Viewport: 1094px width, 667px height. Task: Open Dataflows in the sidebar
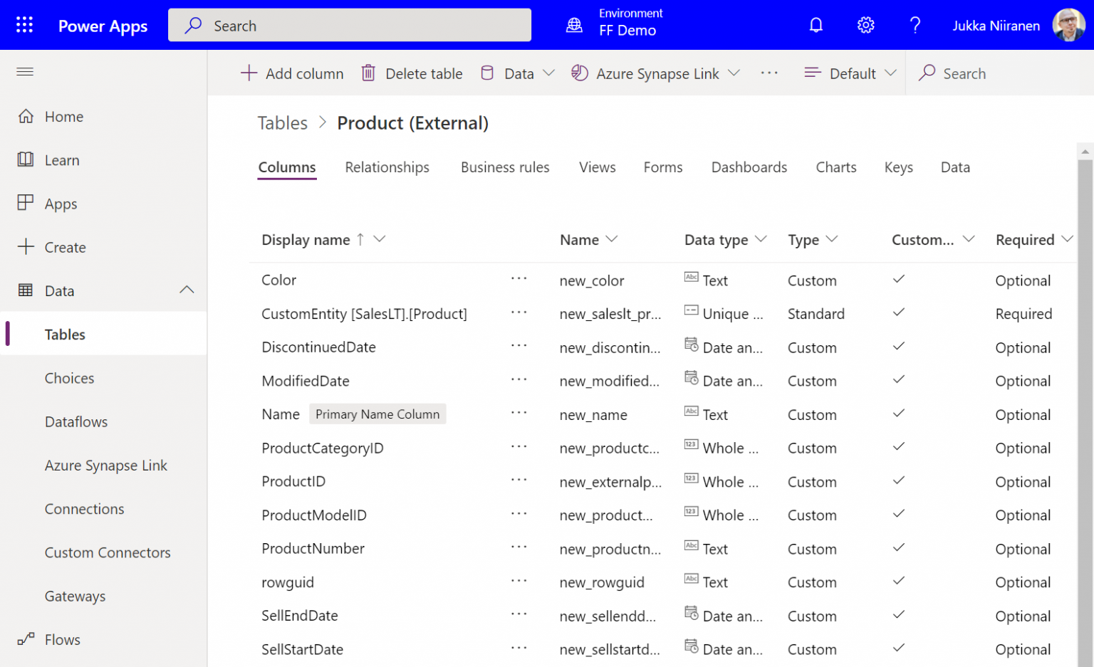[x=76, y=421]
